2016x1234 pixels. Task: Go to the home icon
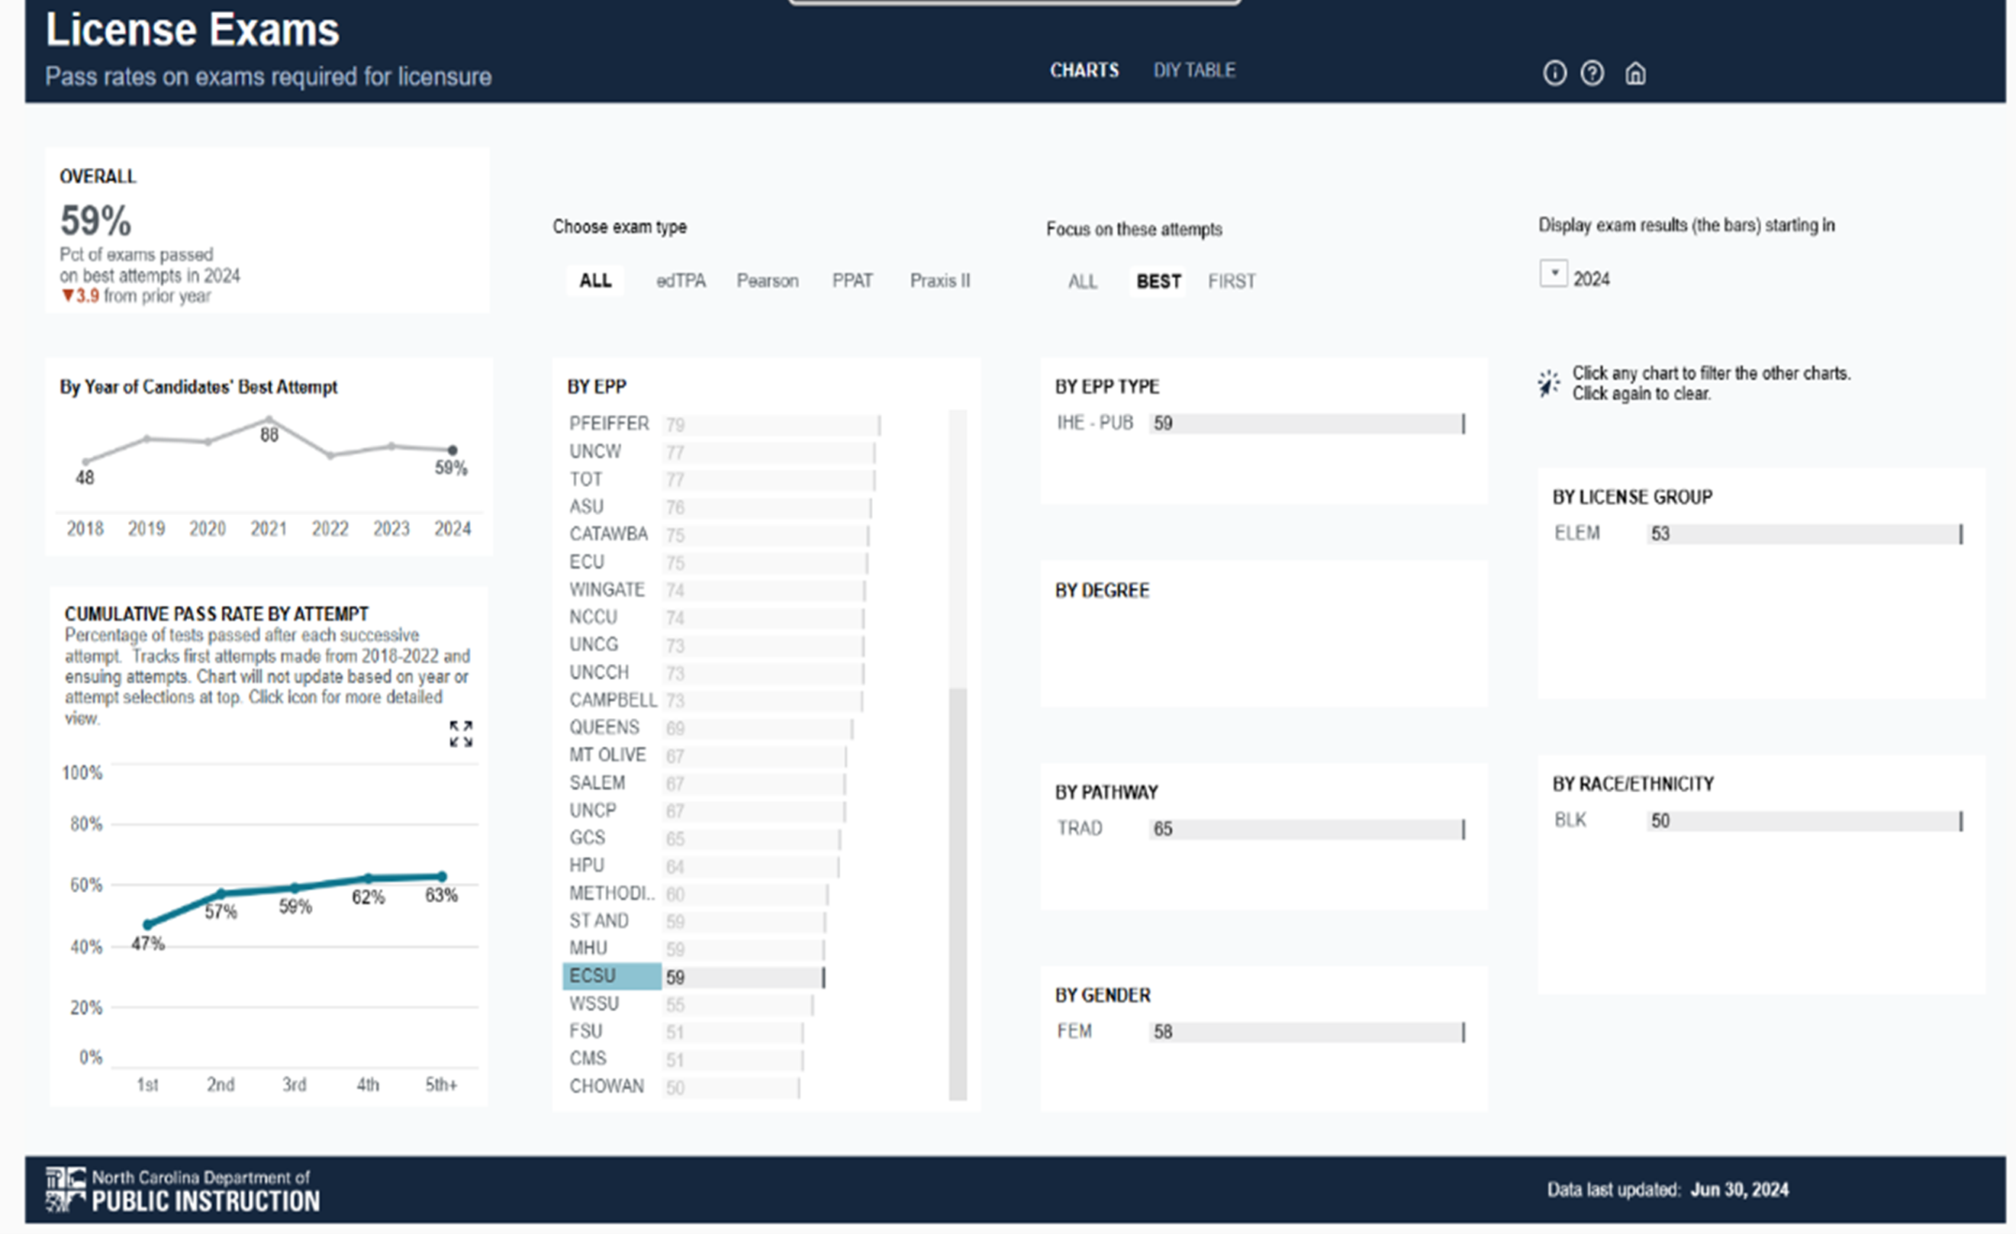[1634, 74]
